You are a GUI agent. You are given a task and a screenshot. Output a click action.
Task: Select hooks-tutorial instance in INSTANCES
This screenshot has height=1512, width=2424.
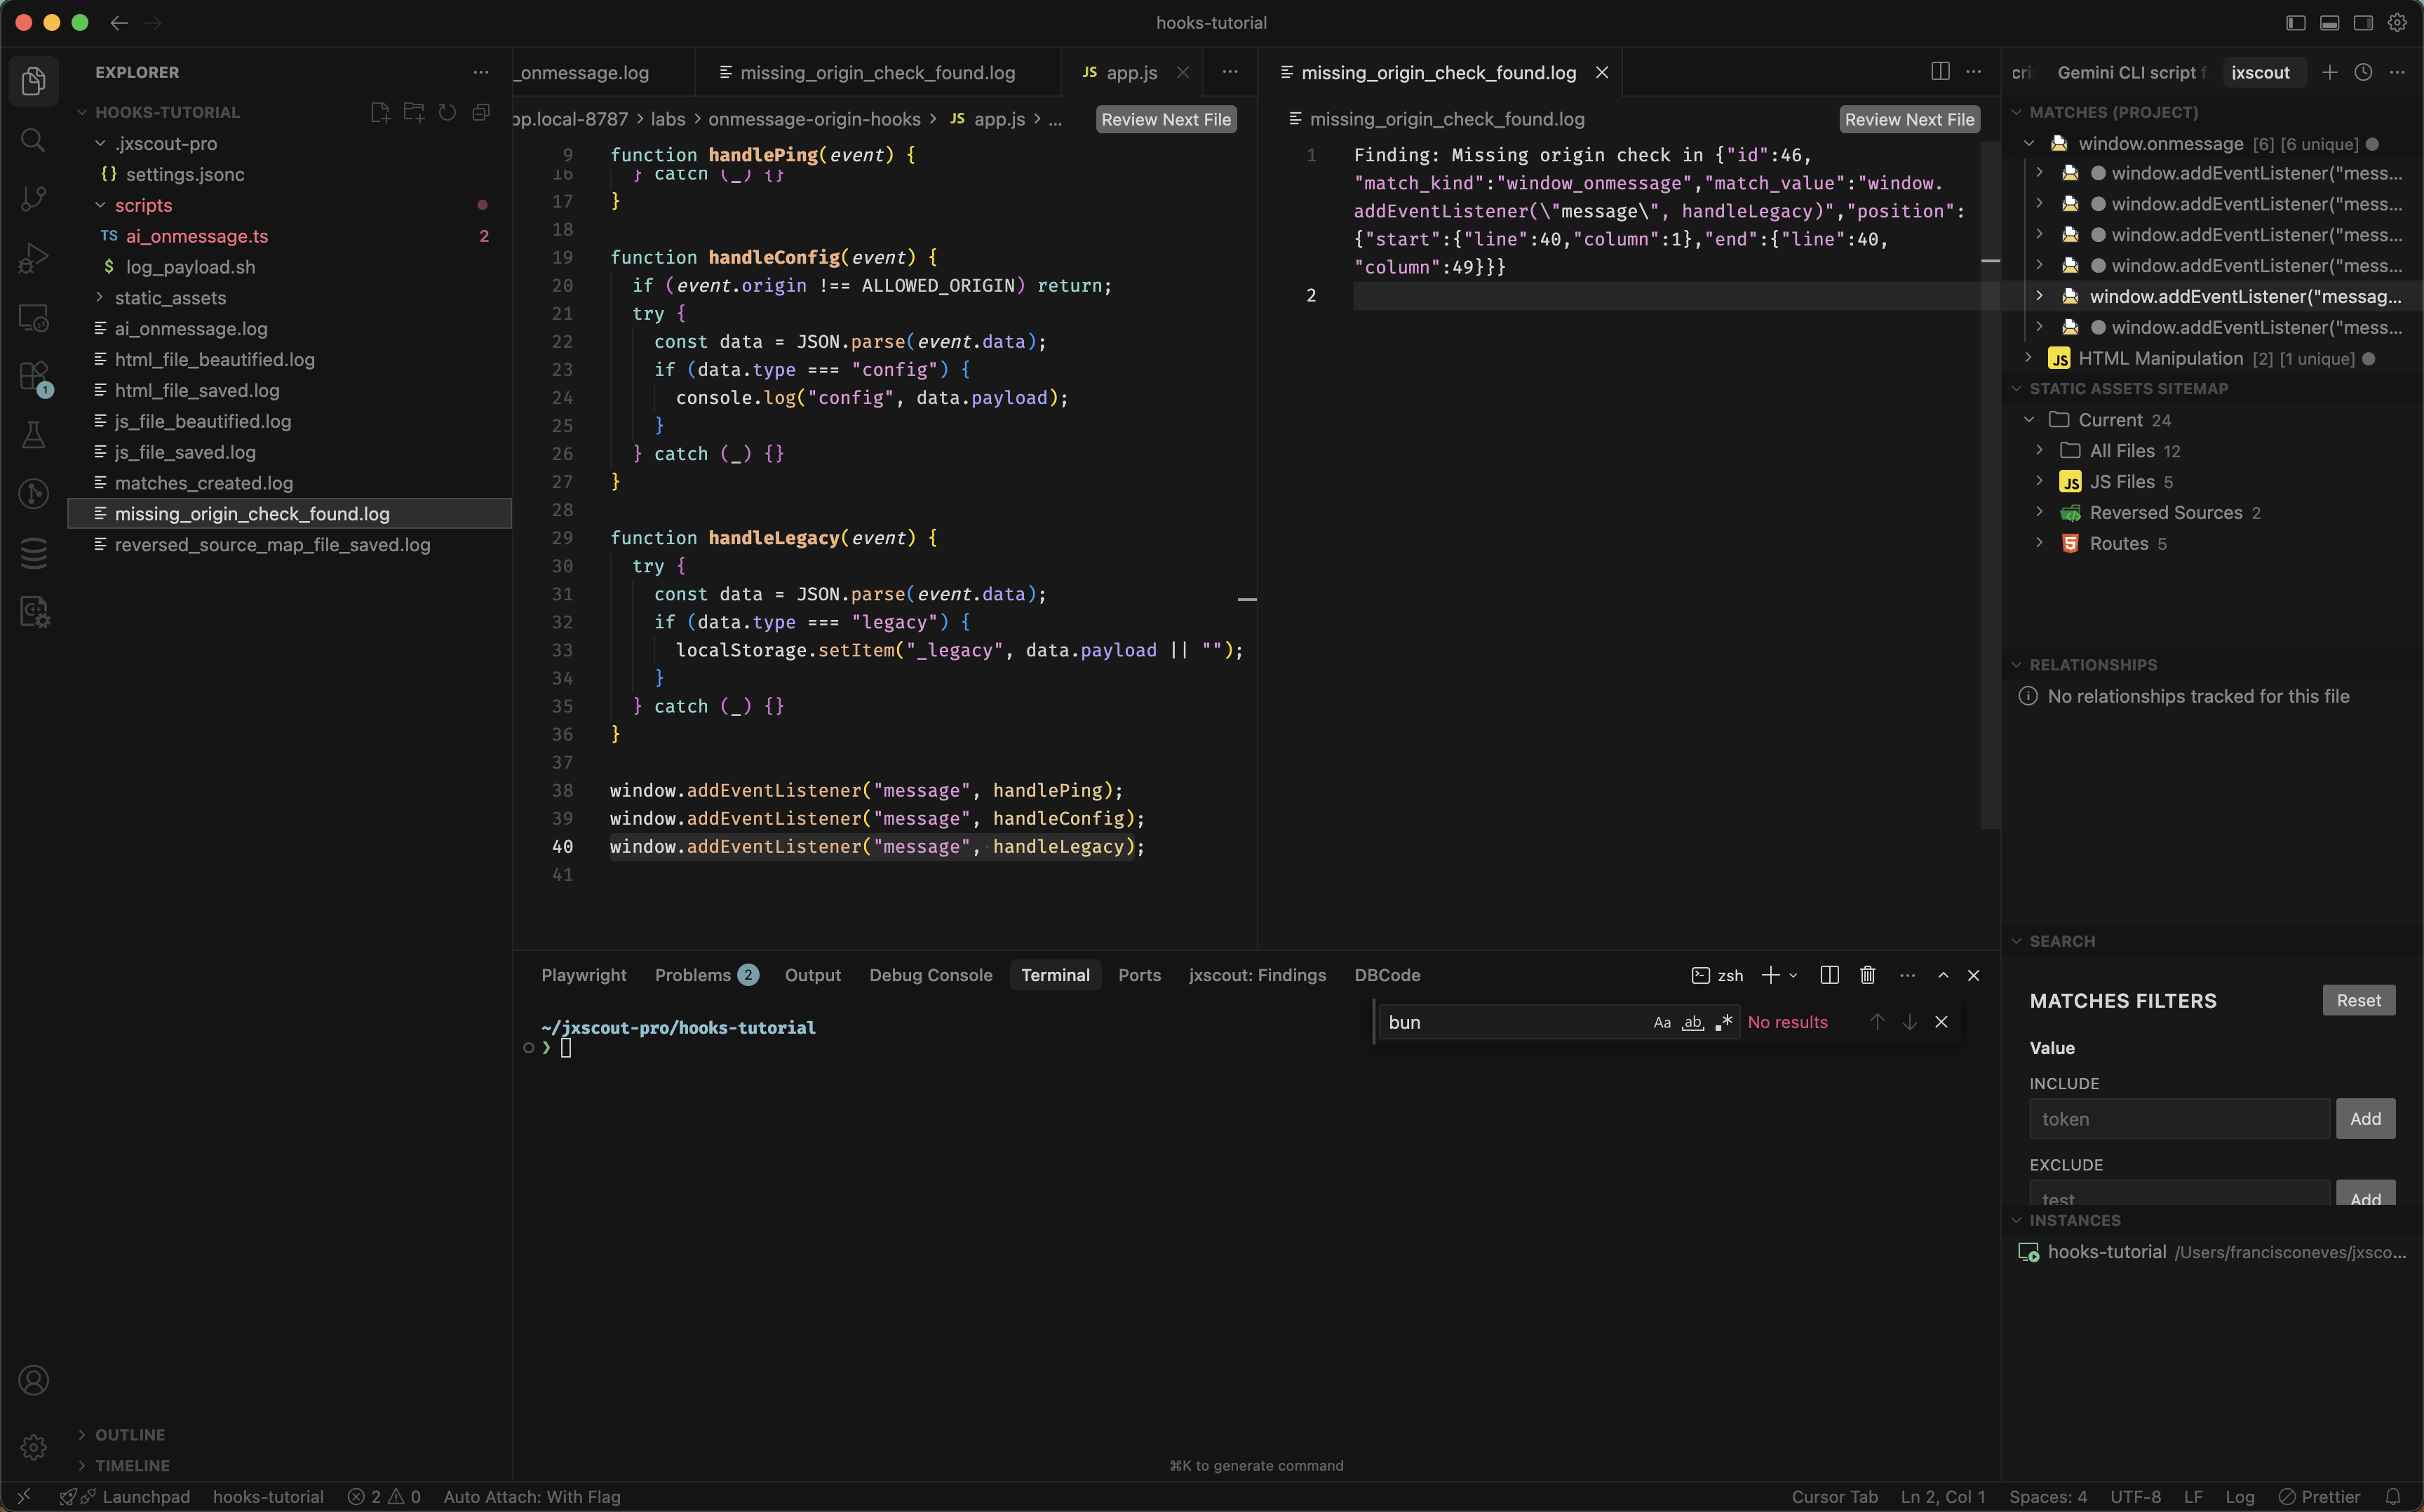click(x=2212, y=1251)
